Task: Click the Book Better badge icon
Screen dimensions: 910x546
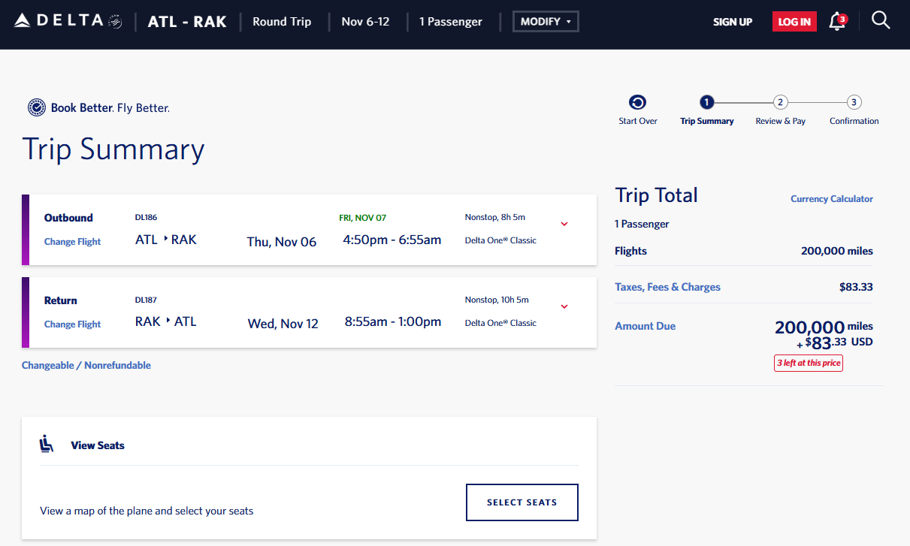Action: coord(37,108)
